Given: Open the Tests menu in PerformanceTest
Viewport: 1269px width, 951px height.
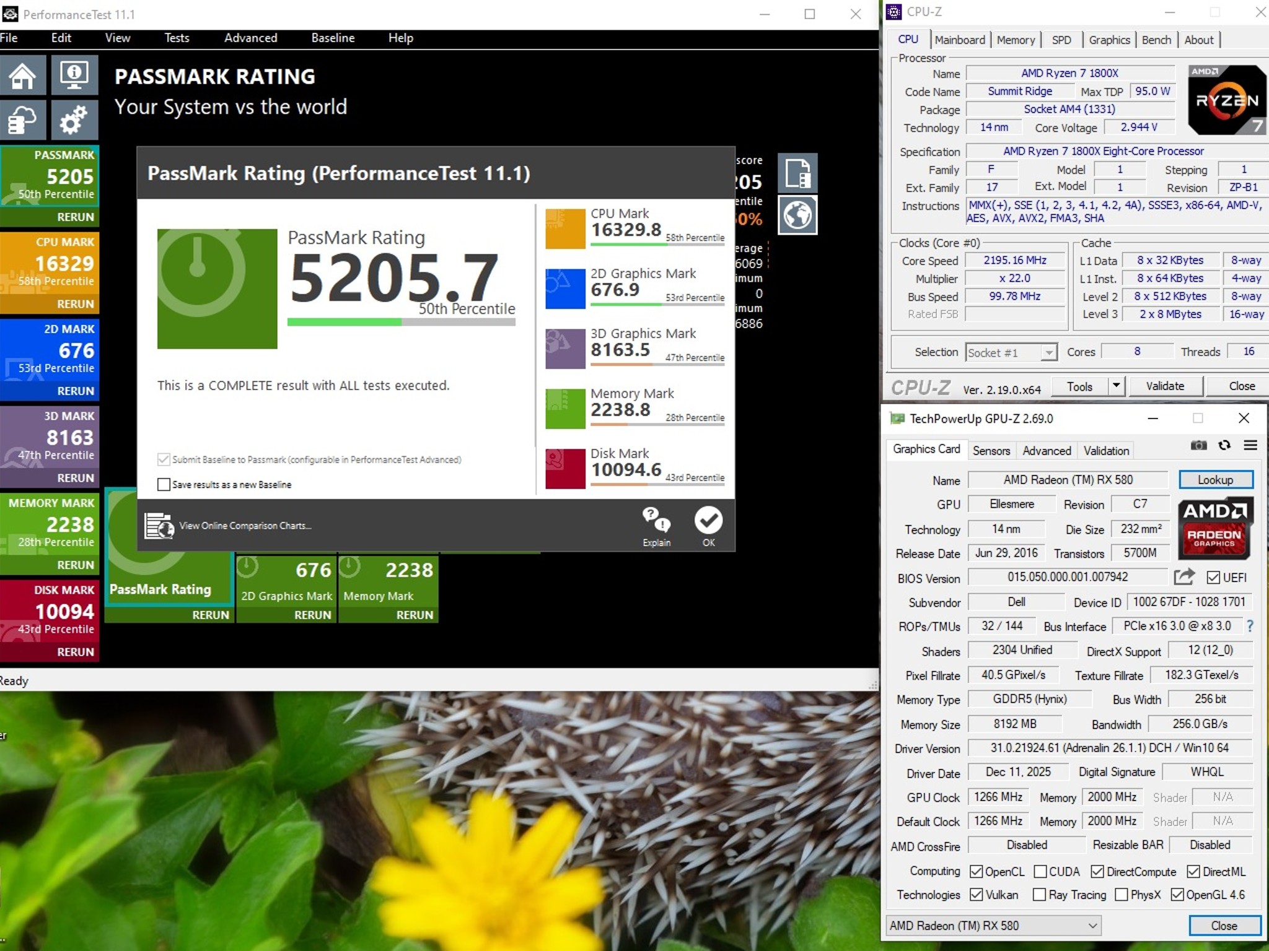Looking at the screenshot, I should coord(177,38).
